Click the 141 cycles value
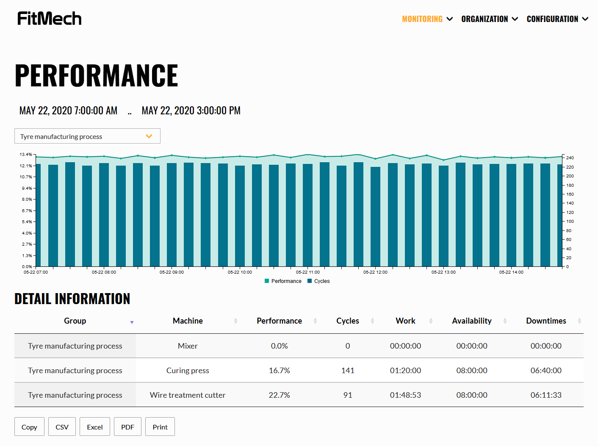The image size is (598, 446). click(x=348, y=371)
